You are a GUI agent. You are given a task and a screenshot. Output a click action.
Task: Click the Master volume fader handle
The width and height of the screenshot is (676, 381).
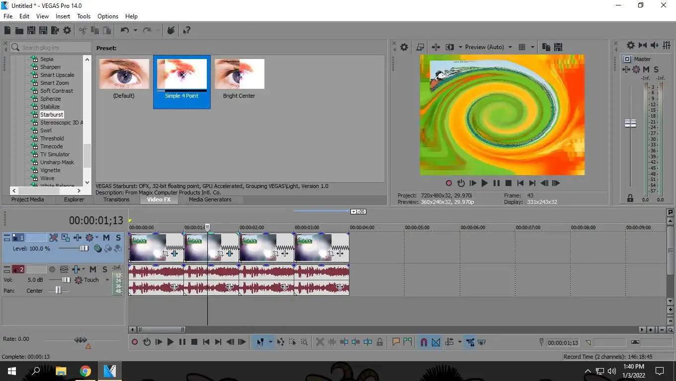(630, 123)
